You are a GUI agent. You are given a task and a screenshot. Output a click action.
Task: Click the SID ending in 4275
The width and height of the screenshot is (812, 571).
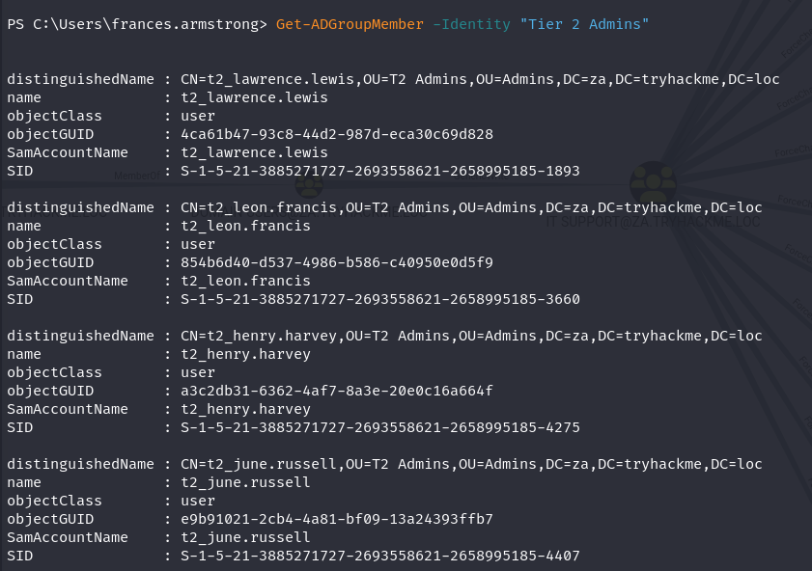[x=380, y=427]
